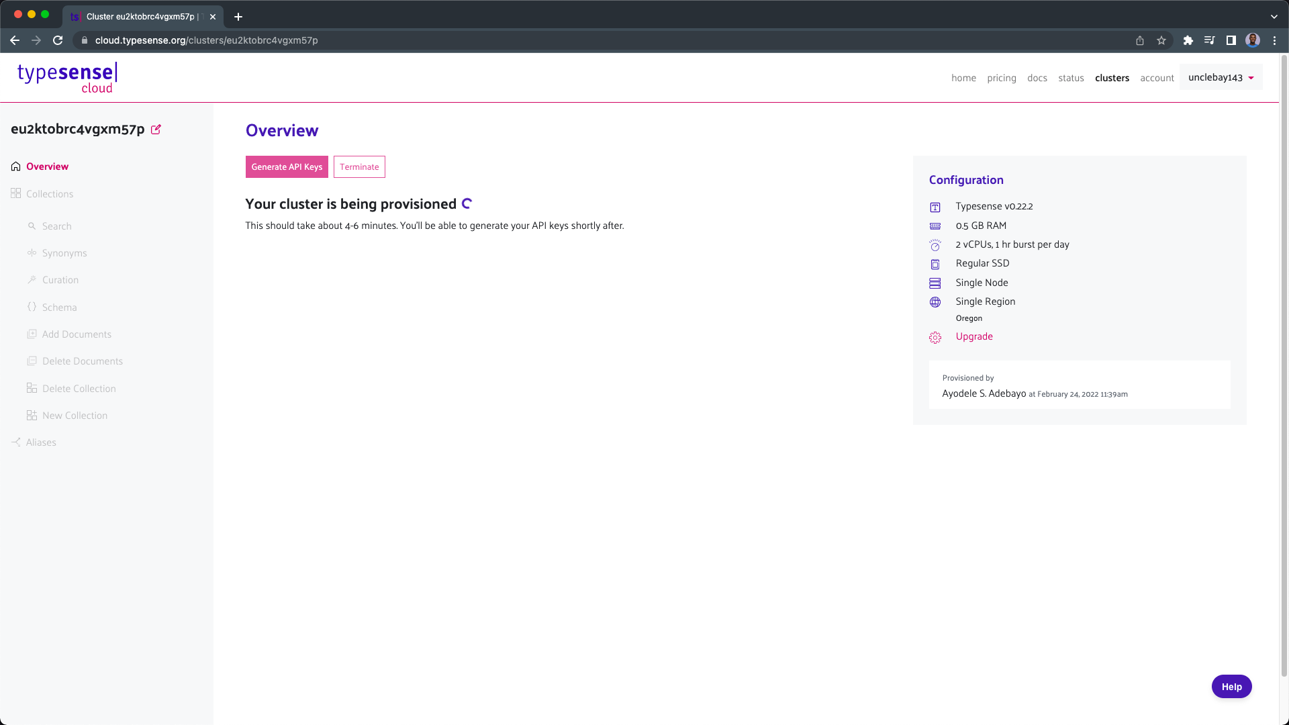Click the Synonyms icon in sidebar

[32, 253]
